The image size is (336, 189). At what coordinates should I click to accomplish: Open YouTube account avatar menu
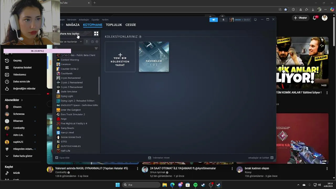pos(325,18)
